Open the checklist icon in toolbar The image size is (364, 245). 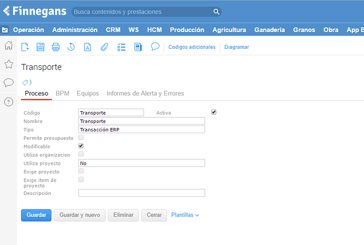pyautogui.click(x=121, y=47)
